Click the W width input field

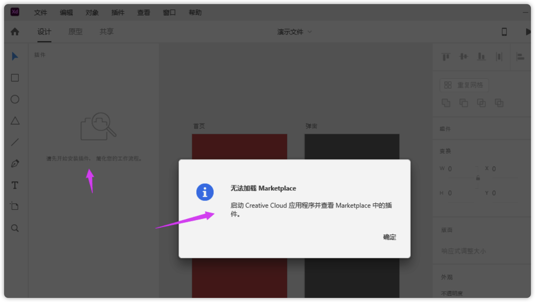pyautogui.click(x=461, y=169)
